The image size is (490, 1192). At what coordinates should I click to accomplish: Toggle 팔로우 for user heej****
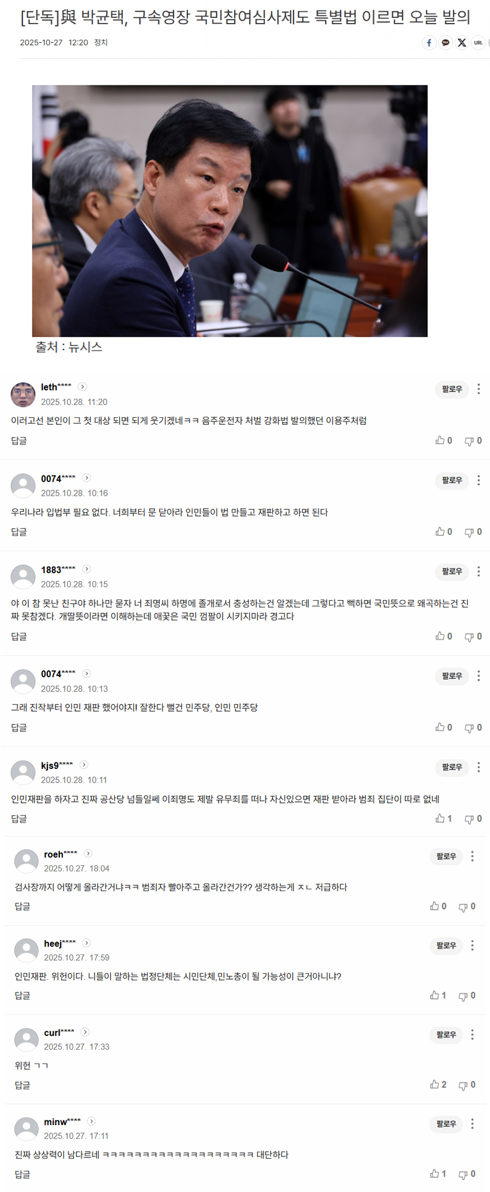pos(446,945)
